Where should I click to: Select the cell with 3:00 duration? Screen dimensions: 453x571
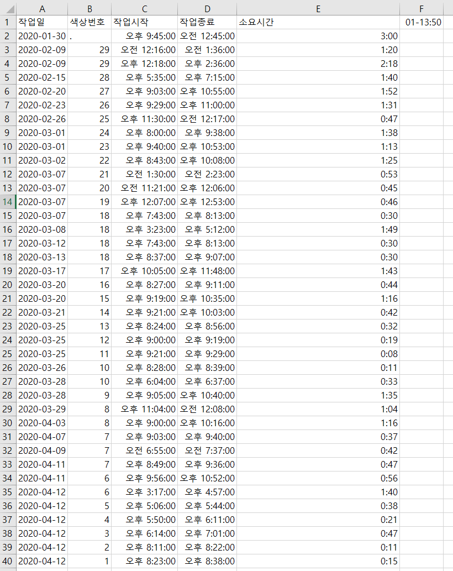tap(318, 36)
